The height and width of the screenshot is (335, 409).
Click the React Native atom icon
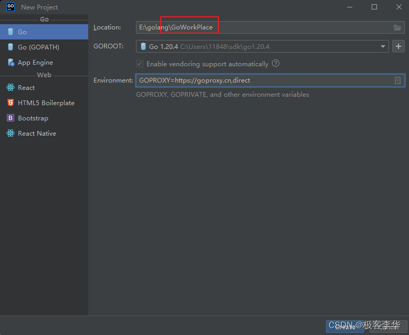tap(11, 133)
